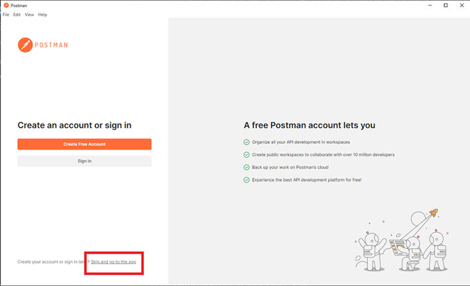Click the workspaces green checkmark icon

[x=247, y=142]
